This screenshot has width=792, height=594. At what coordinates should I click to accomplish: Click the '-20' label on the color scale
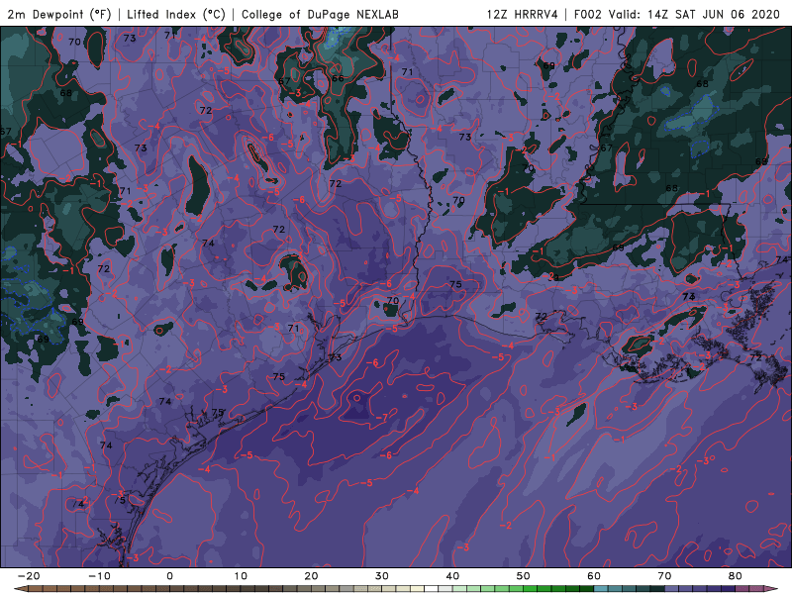29,576
